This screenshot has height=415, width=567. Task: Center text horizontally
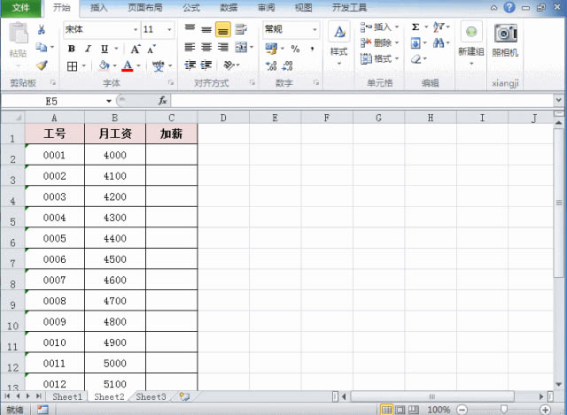[x=206, y=47]
